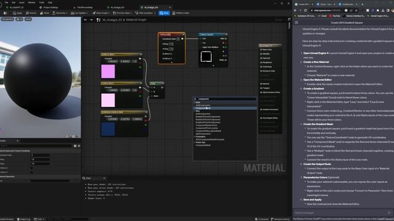This screenshot has width=394, height=221.
Task: Click the Specular material input pin
Action: coord(261,58)
